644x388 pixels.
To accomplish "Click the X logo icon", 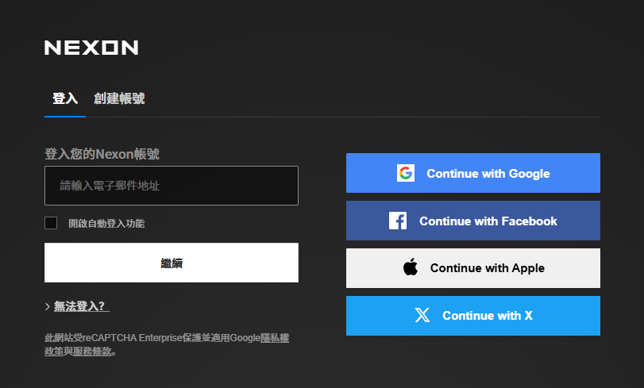I will click(x=422, y=316).
